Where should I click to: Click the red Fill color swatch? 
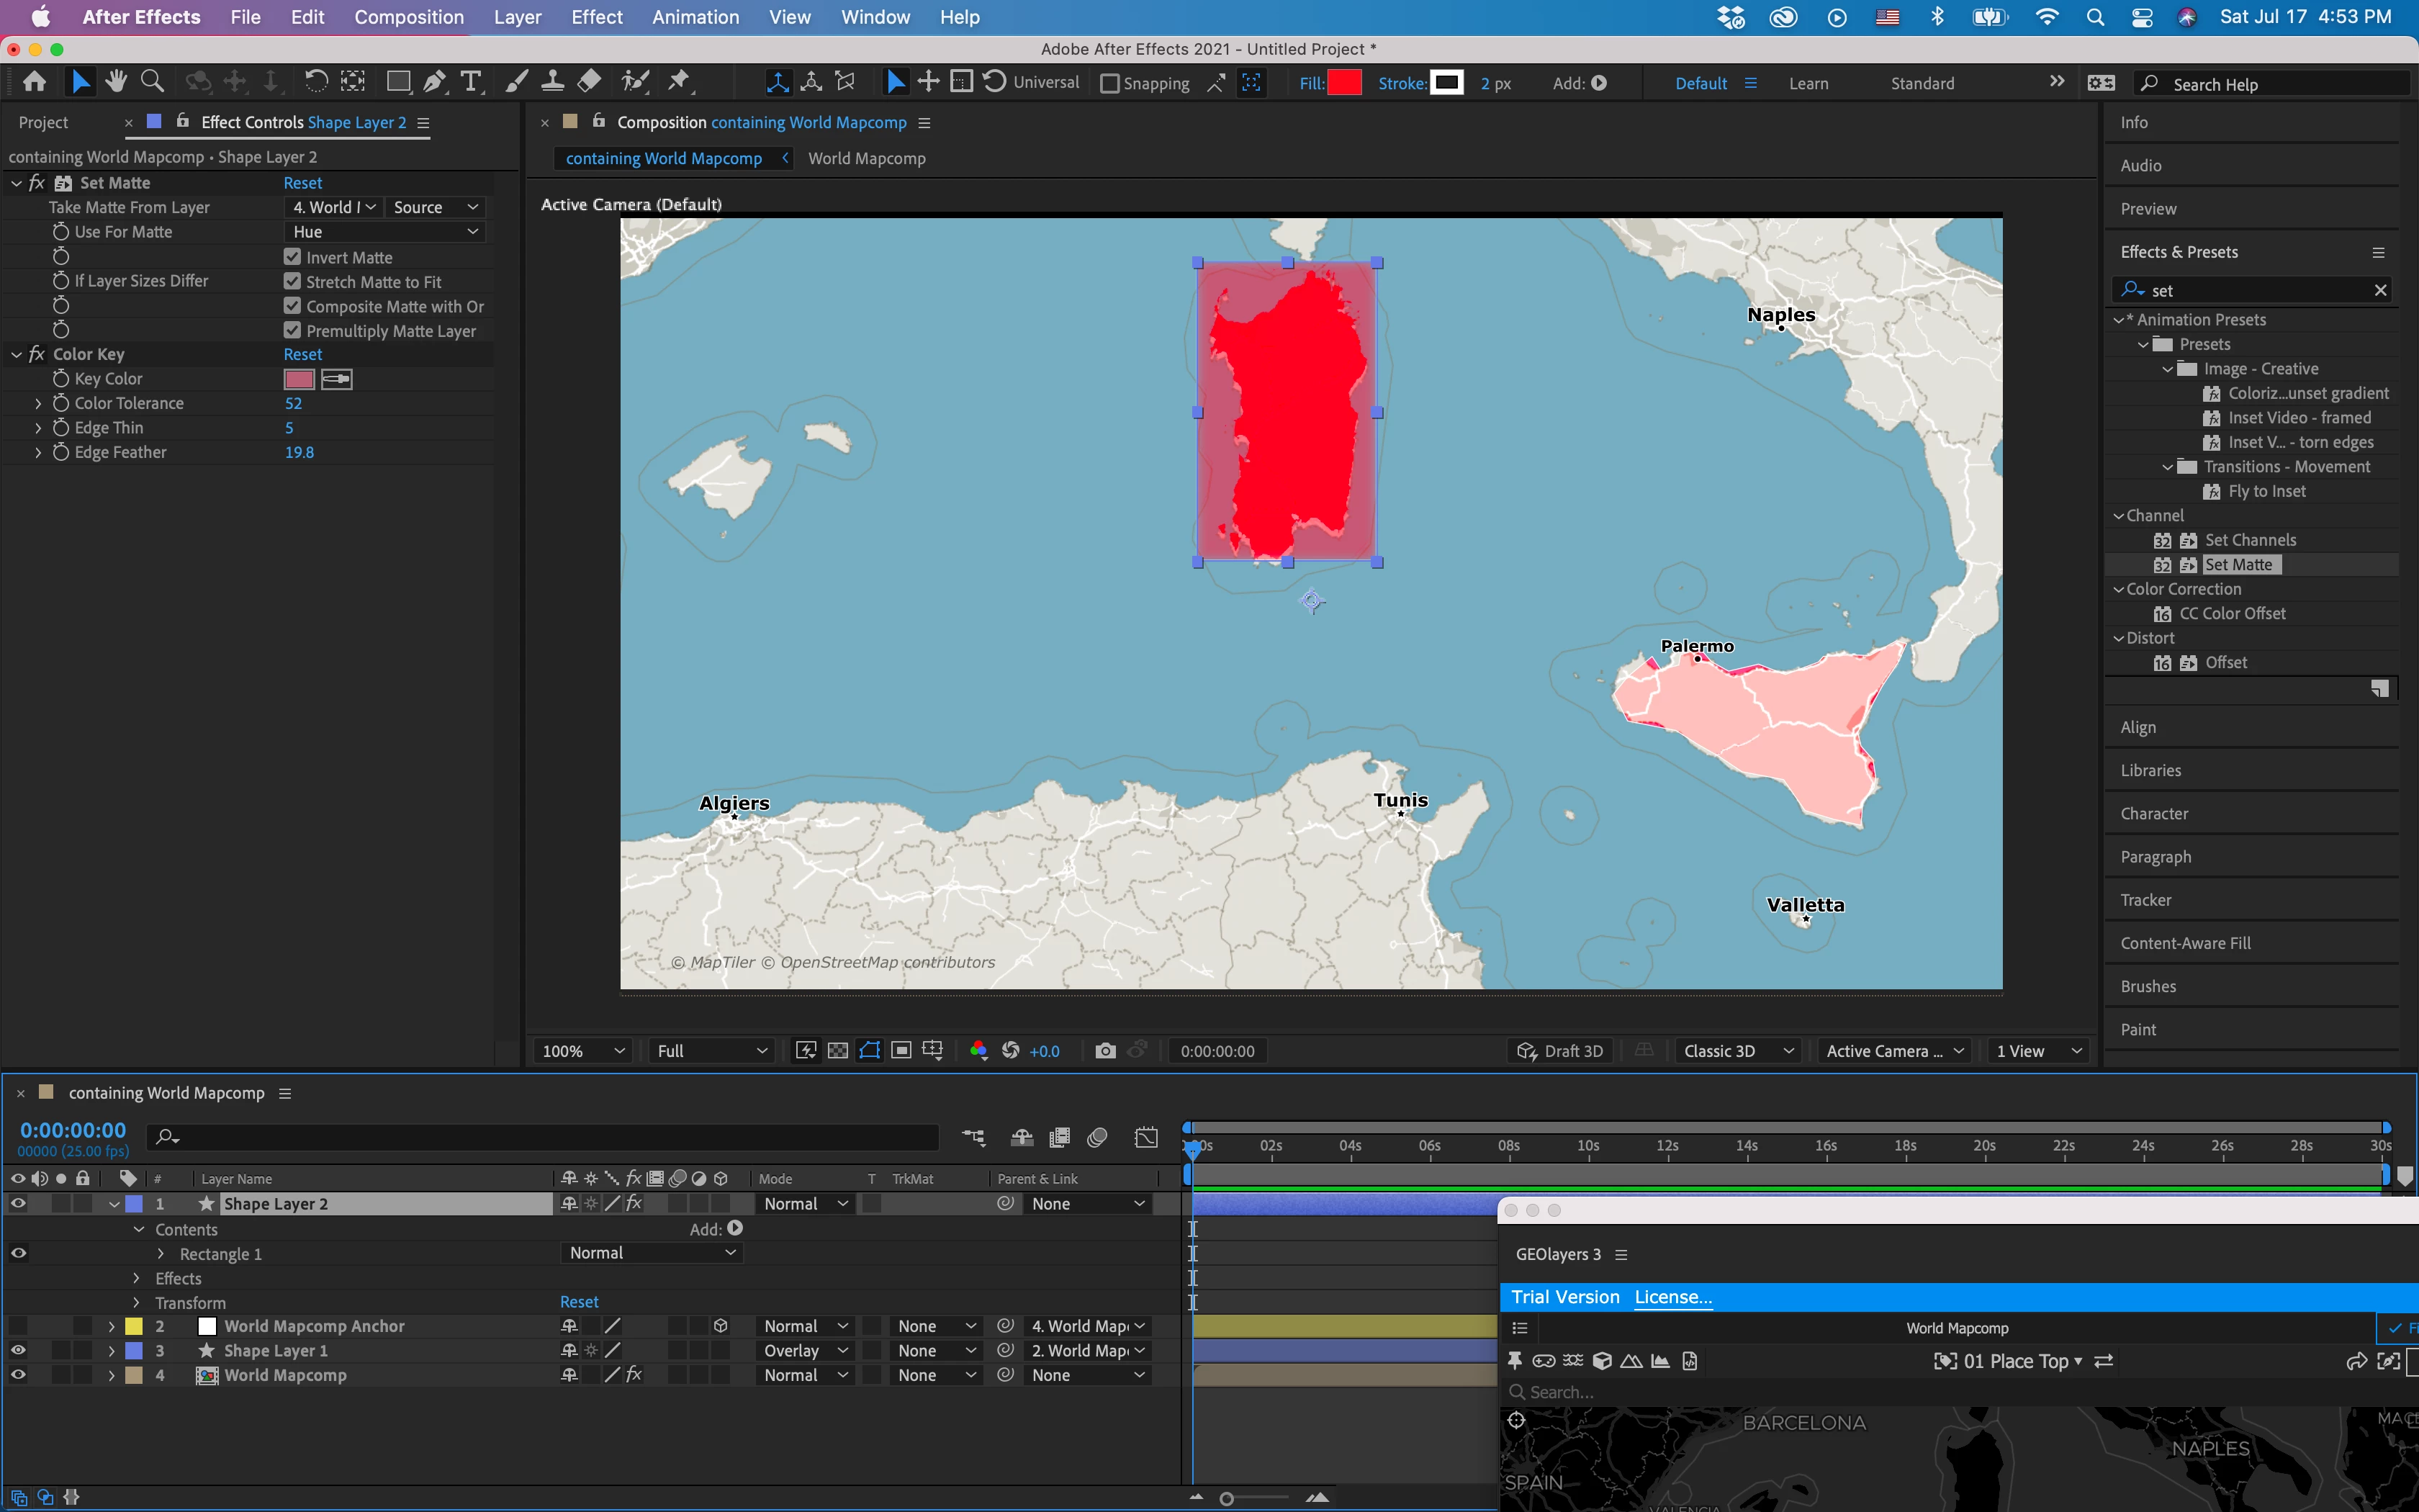pyautogui.click(x=1344, y=83)
